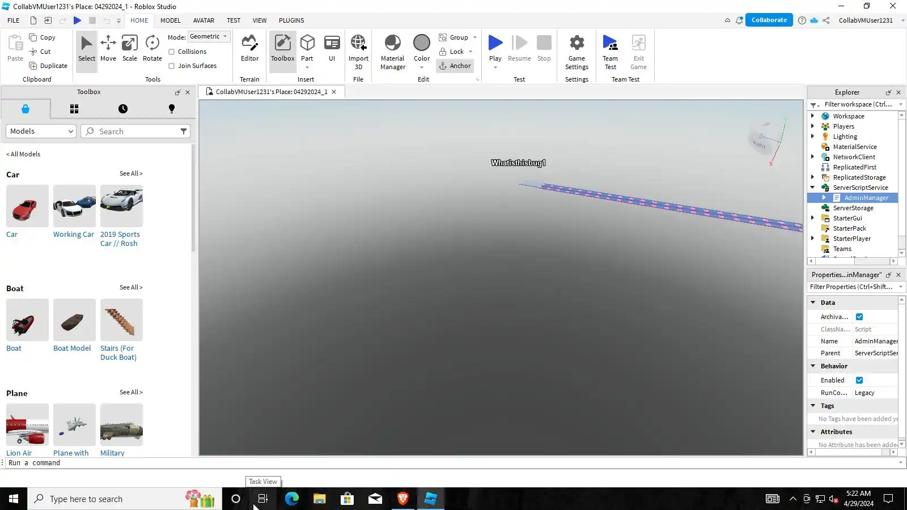This screenshot has width=907, height=510.
Task: Close the place document tab
Action: 334,92
